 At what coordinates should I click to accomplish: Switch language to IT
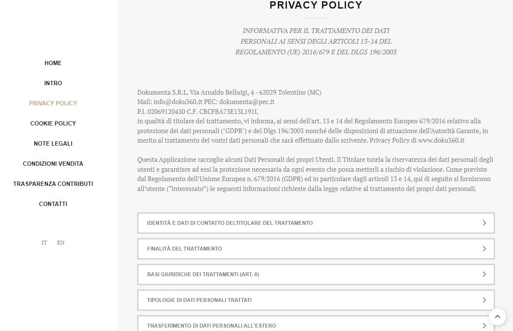(x=44, y=243)
